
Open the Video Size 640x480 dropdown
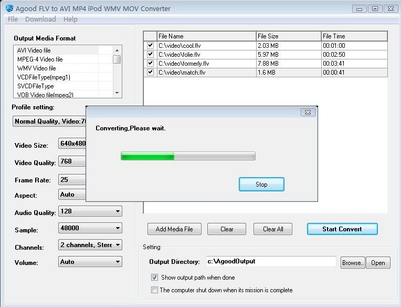(72, 144)
